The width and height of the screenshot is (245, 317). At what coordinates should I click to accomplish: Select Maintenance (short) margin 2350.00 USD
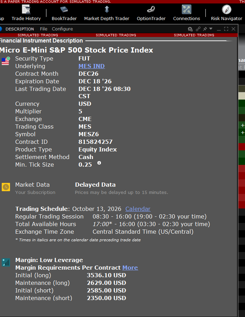point(106,298)
